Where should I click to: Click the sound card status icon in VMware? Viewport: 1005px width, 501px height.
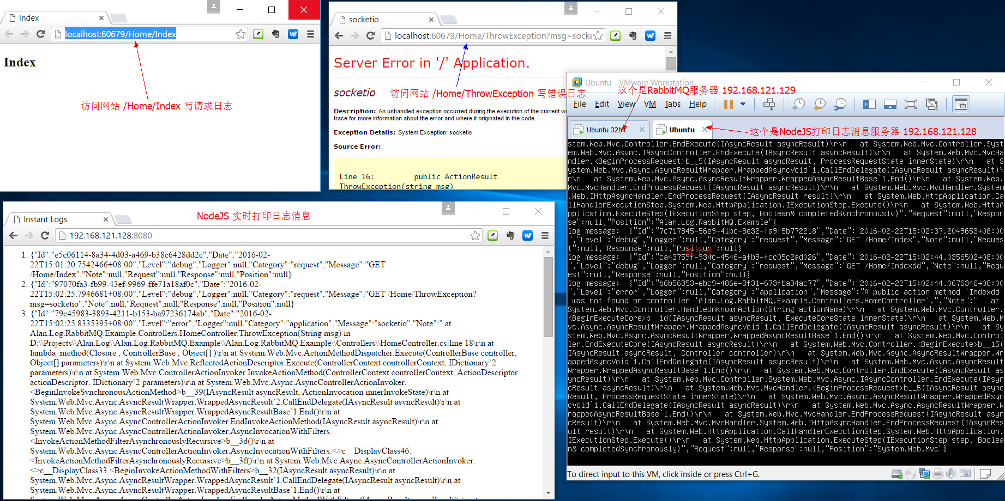[x=951, y=474]
